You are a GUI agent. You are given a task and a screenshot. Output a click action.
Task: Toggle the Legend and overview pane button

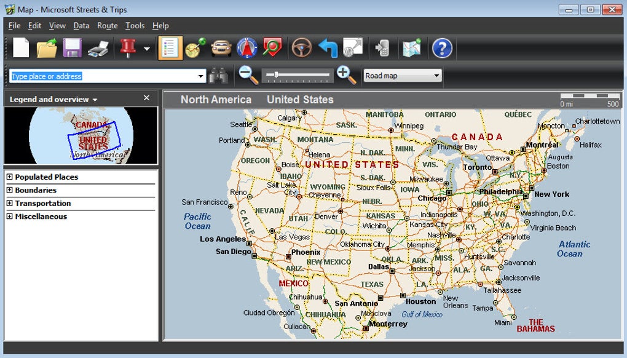click(x=170, y=48)
